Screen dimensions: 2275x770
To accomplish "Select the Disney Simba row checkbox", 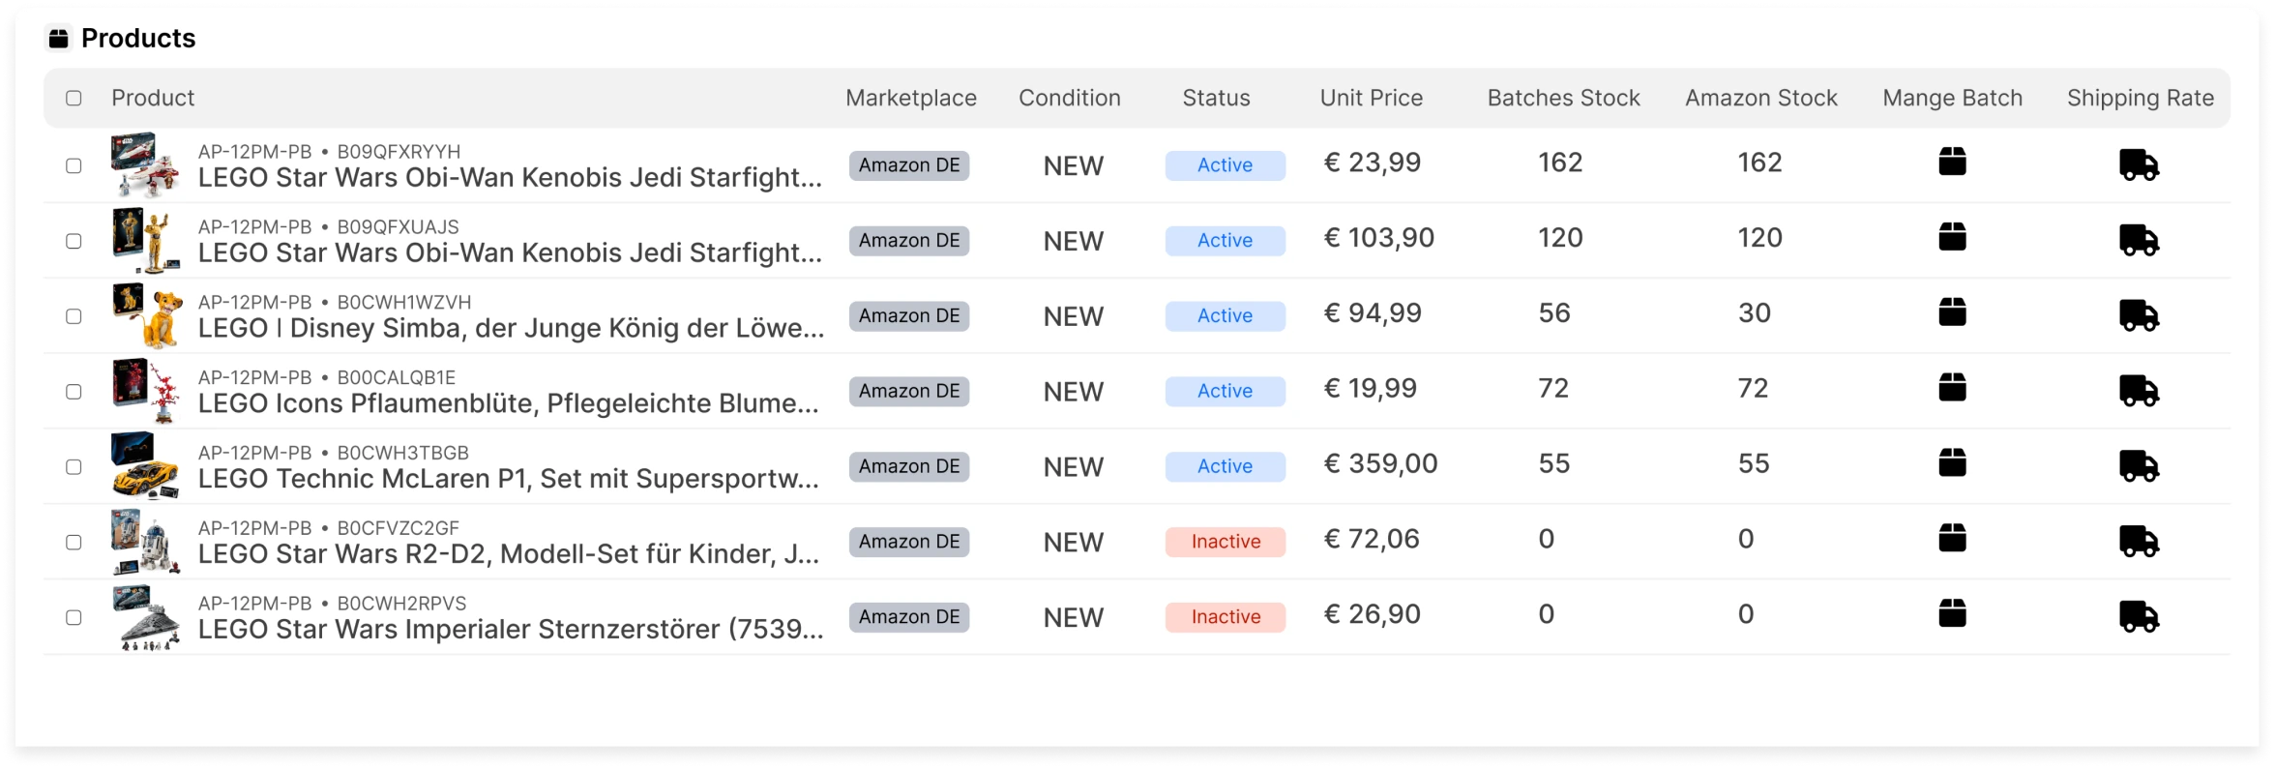I will tap(74, 316).
